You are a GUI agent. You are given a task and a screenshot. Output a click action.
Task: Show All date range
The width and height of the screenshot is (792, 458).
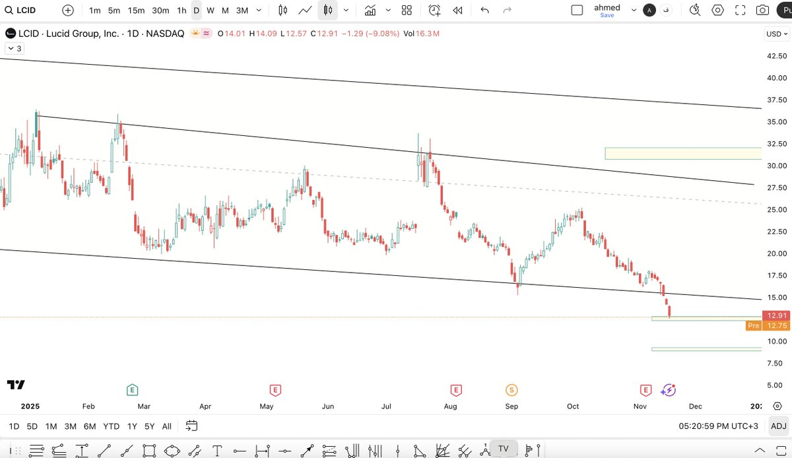pyautogui.click(x=167, y=426)
